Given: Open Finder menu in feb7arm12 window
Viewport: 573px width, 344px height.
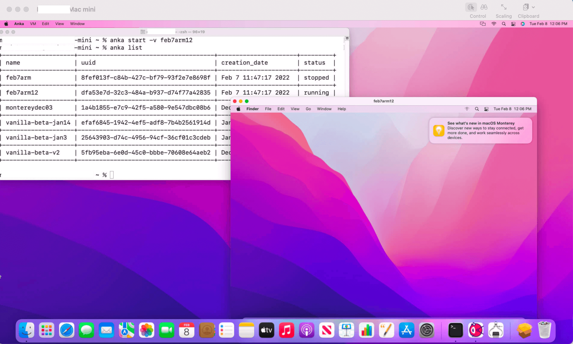Looking at the screenshot, I should (252, 109).
